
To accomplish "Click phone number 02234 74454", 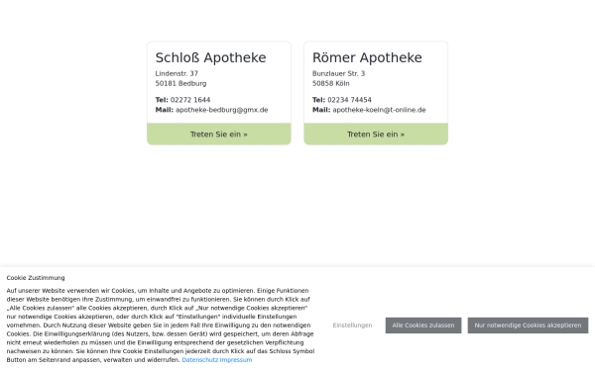I will click(349, 100).
